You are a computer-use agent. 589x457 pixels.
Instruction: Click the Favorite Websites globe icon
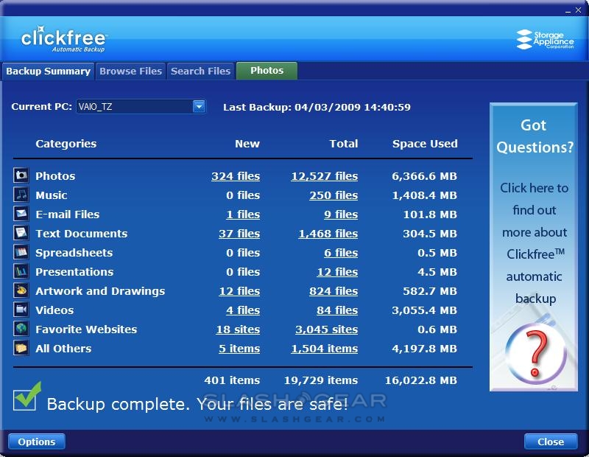point(21,329)
